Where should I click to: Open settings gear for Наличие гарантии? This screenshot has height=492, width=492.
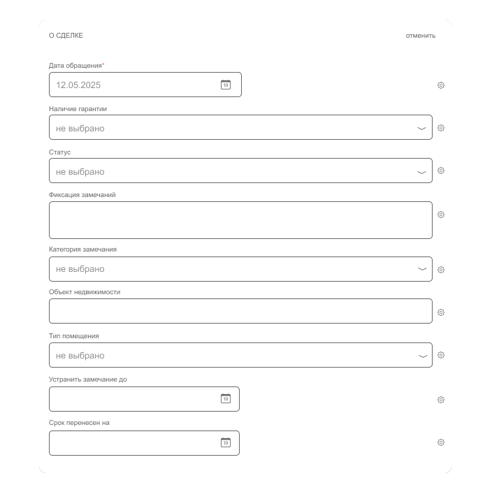pyautogui.click(x=441, y=128)
